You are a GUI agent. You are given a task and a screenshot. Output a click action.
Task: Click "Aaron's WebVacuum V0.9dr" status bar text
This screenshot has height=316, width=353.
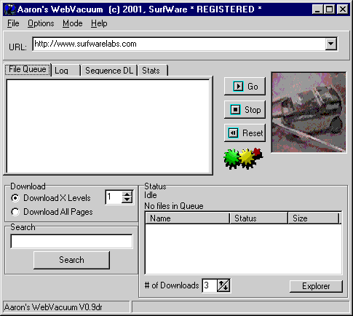tap(53, 307)
